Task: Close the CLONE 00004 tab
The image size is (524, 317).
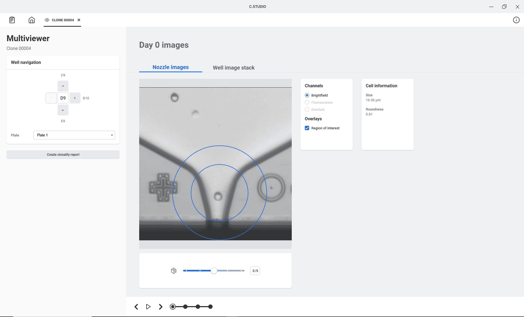Action: pos(79,20)
